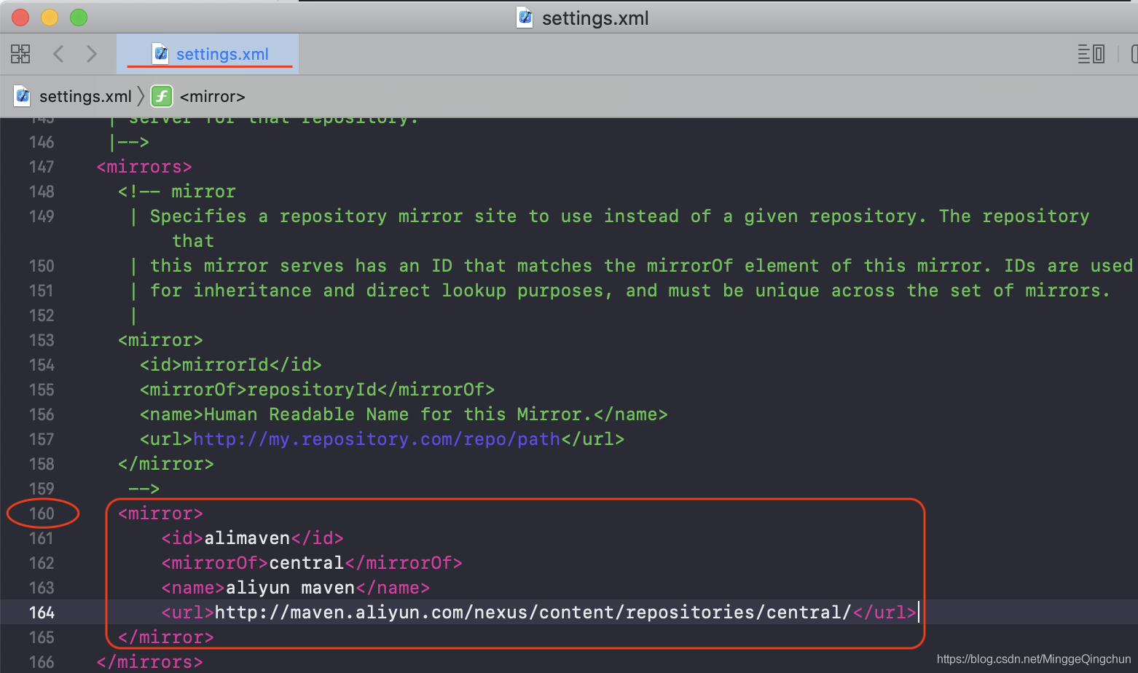Click the <mirrorOf>repositoryId</mirrorOf> line
This screenshot has width=1138, height=673.
[x=318, y=390]
